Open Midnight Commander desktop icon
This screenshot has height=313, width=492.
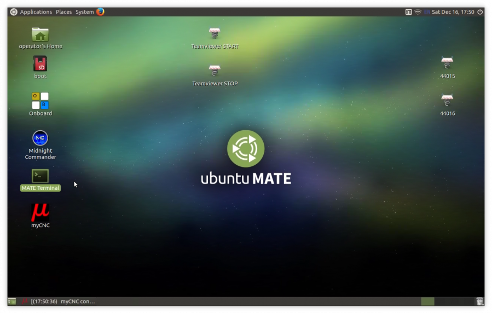tap(40, 138)
